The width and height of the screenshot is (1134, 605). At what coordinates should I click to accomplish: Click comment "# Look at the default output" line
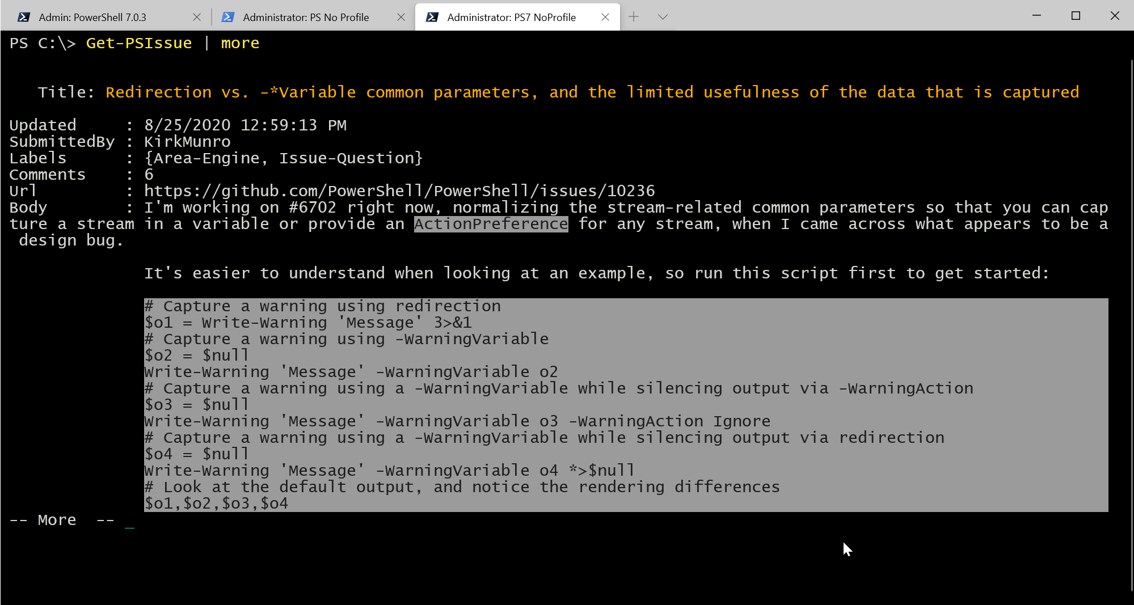[x=462, y=487]
